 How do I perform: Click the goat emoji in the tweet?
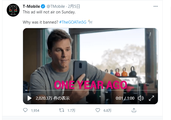tap(90, 22)
